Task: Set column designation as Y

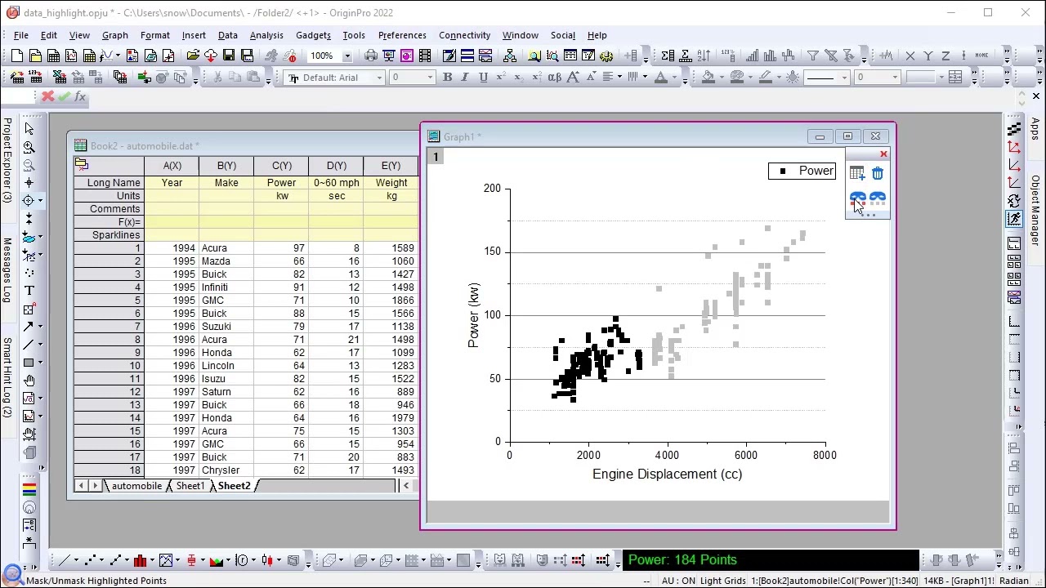Action: coord(928,56)
